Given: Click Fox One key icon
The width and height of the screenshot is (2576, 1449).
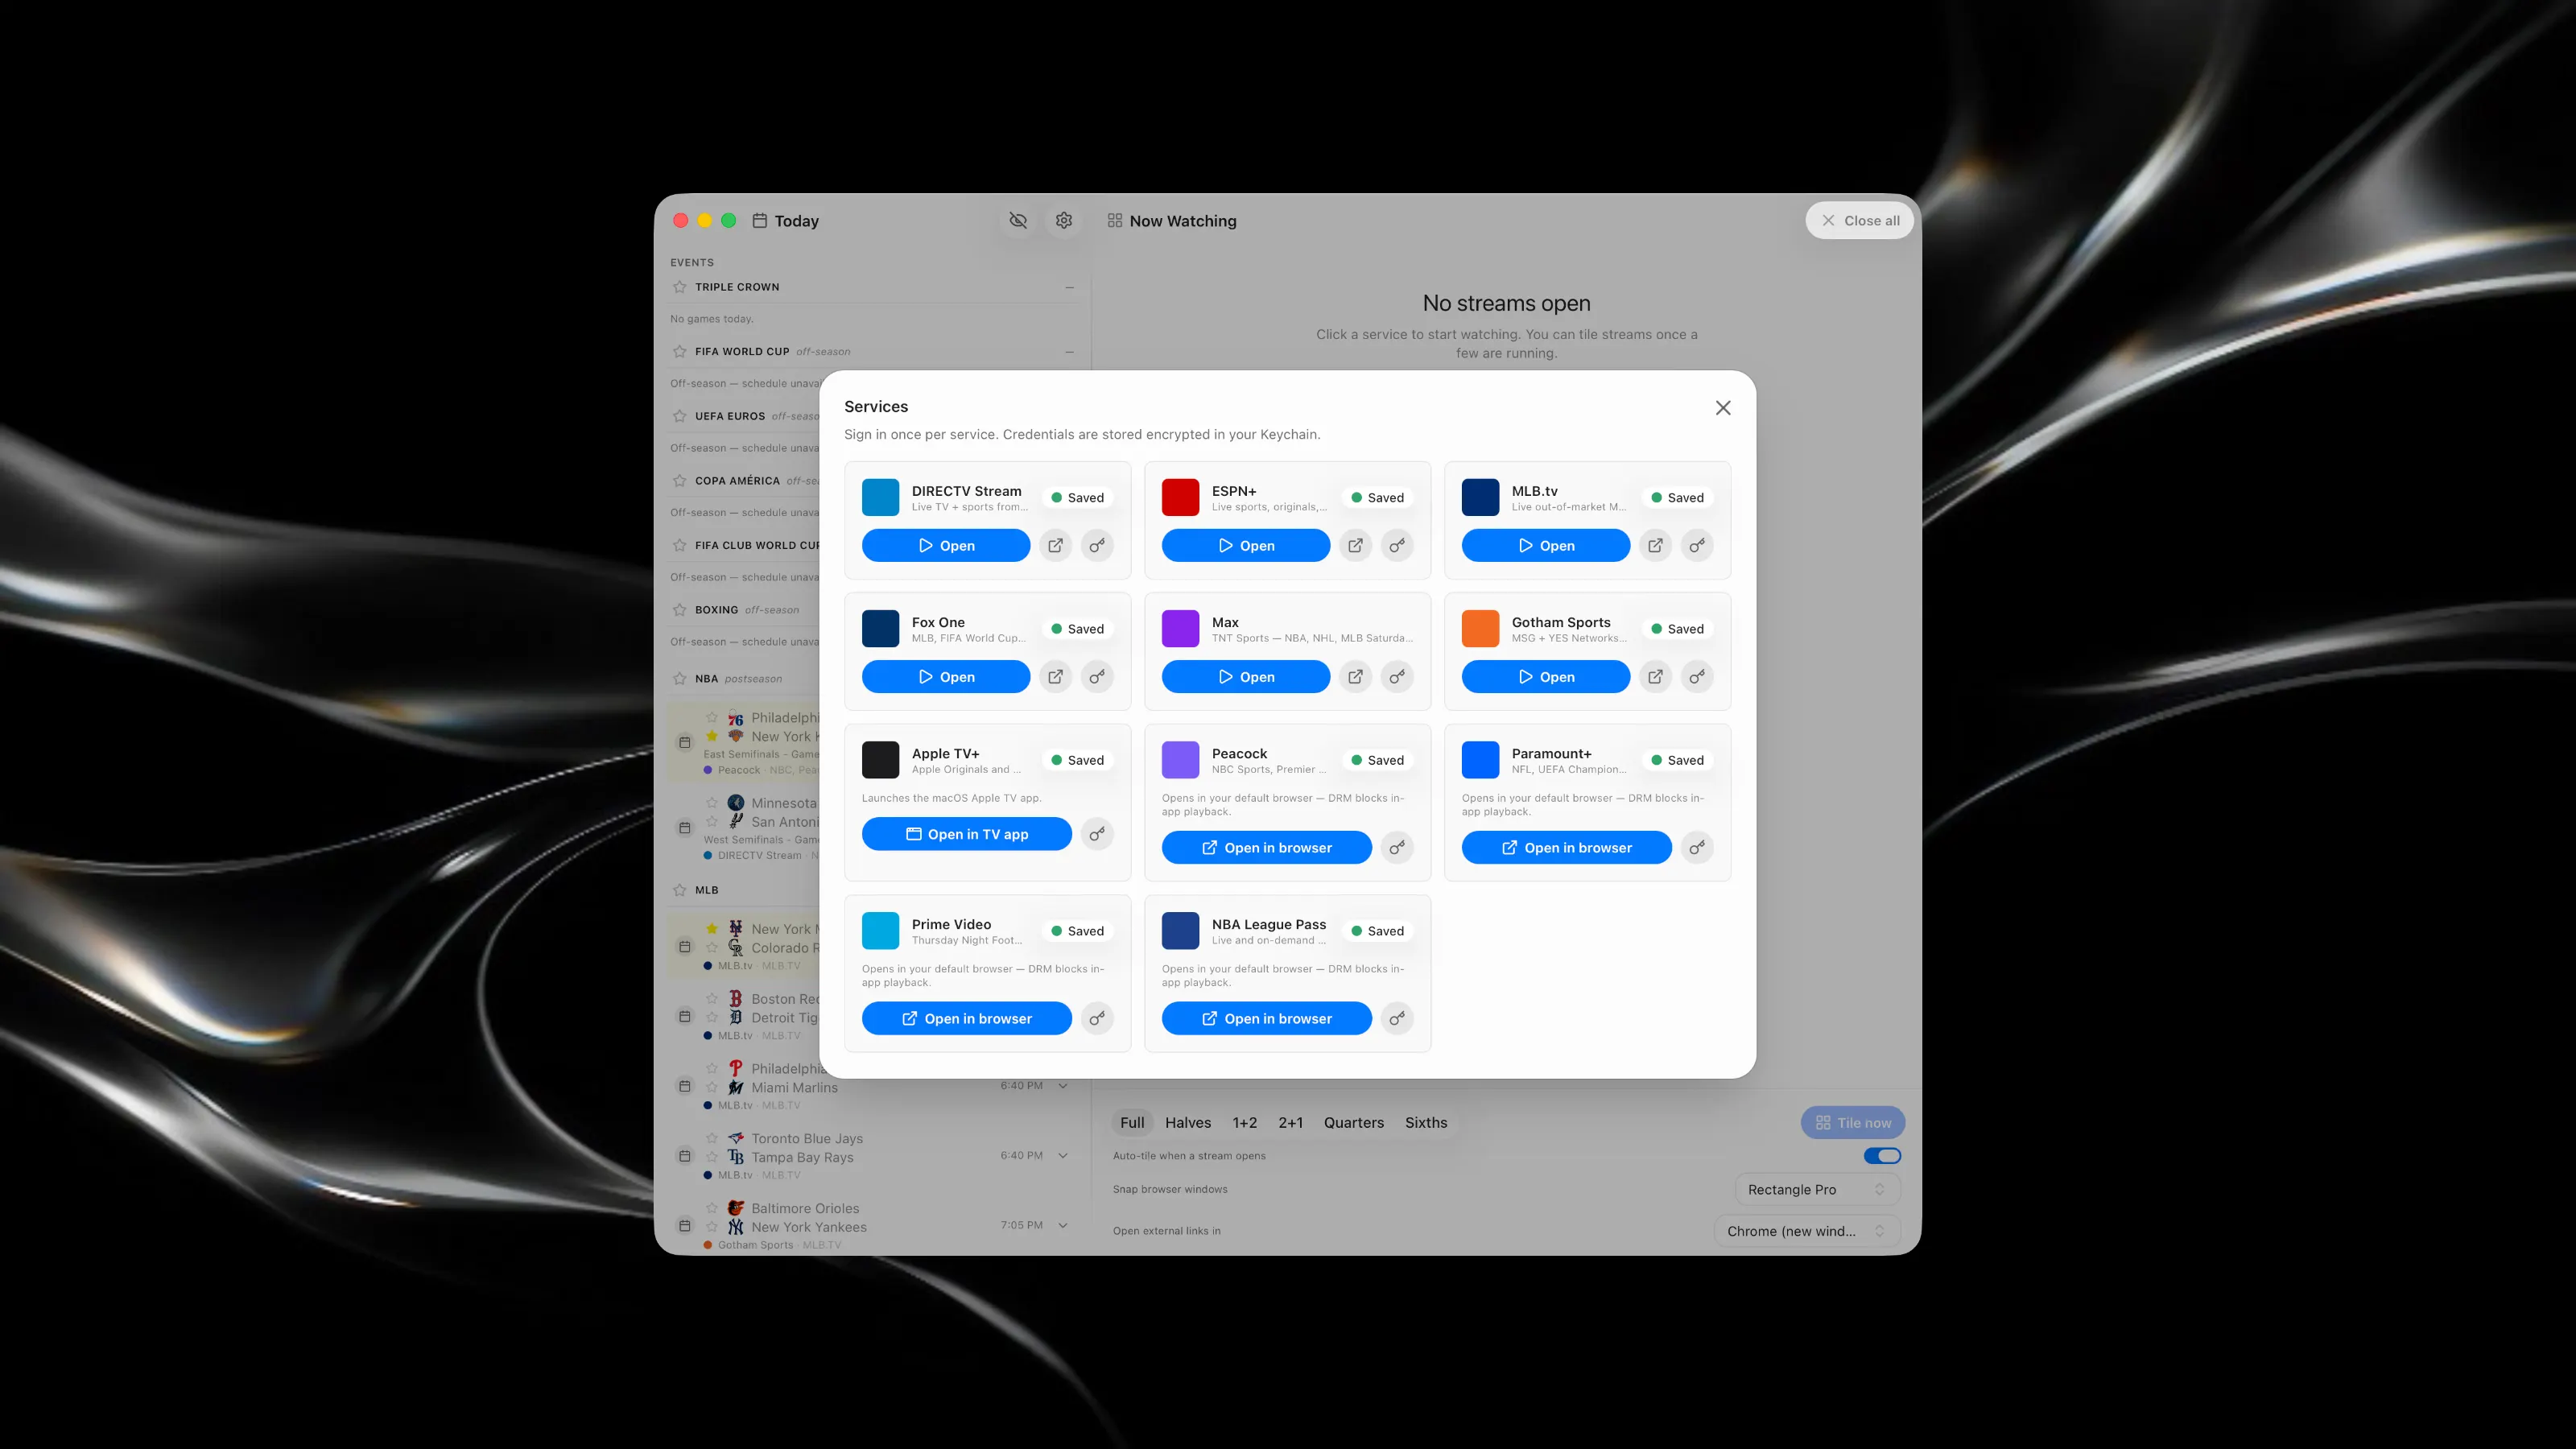Looking at the screenshot, I should [x=1097, y=676].
